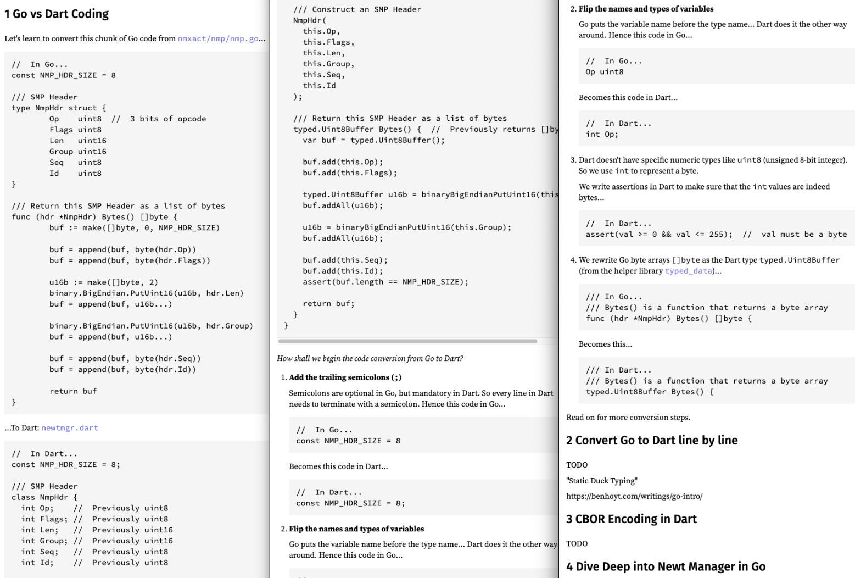Click the "1 Go vs Dart Coding" heading

tap(57, 14)
